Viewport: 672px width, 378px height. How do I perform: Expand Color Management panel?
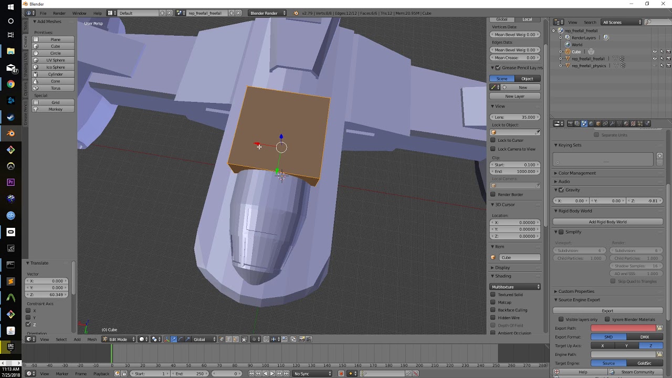pos(576,173)
